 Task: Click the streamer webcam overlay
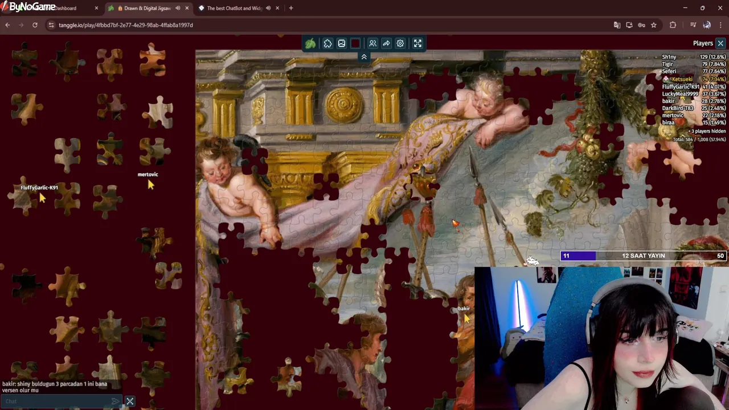[x=601, y=338]
